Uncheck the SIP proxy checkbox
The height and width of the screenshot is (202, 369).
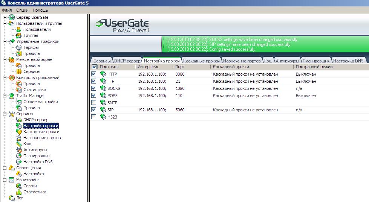(93, 110)
